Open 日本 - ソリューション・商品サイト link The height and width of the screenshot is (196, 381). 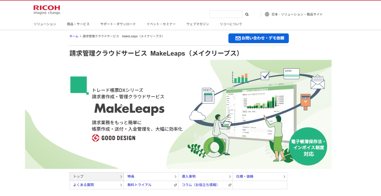[x=297, y=15]
